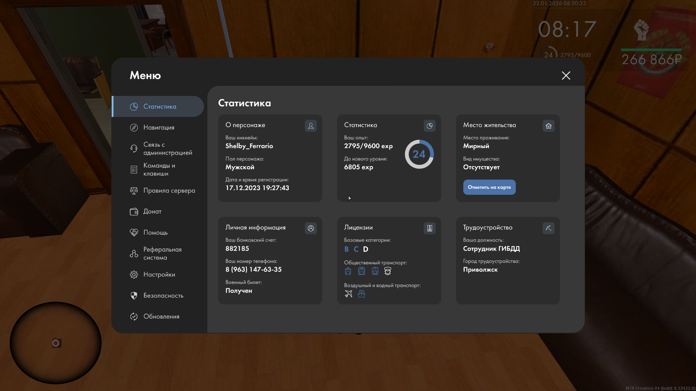
Task: Click the pie chart icon in Статистика card
Action: pos(430,126)
